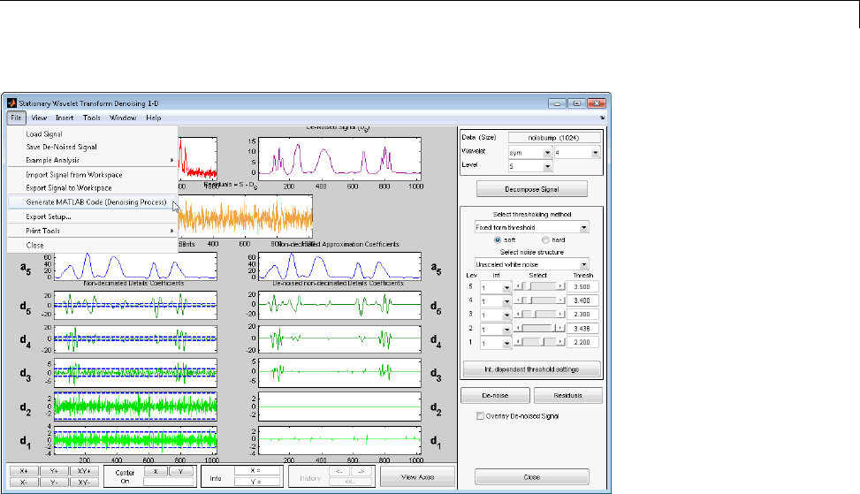
Task: Click the level 2 Thresh field 3.436
Action: [x=584, y=328]
